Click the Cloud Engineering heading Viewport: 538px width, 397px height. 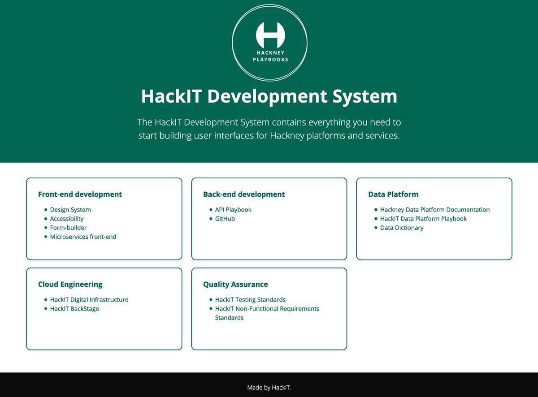70,285
